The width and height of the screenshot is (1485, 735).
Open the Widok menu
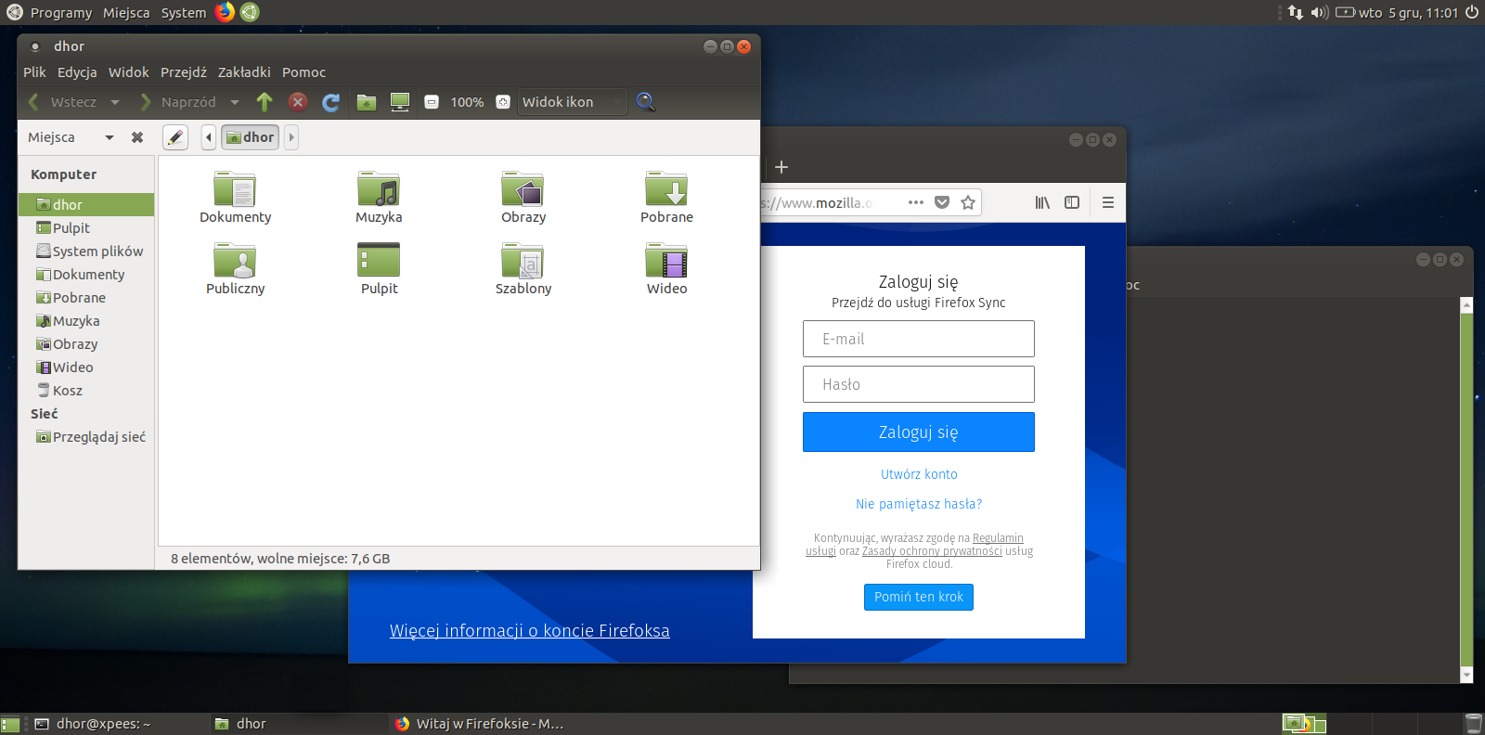point(128,72)
